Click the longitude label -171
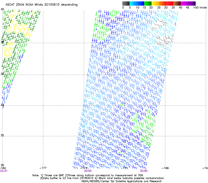This screenshot has width=208, height=183. 124,168
